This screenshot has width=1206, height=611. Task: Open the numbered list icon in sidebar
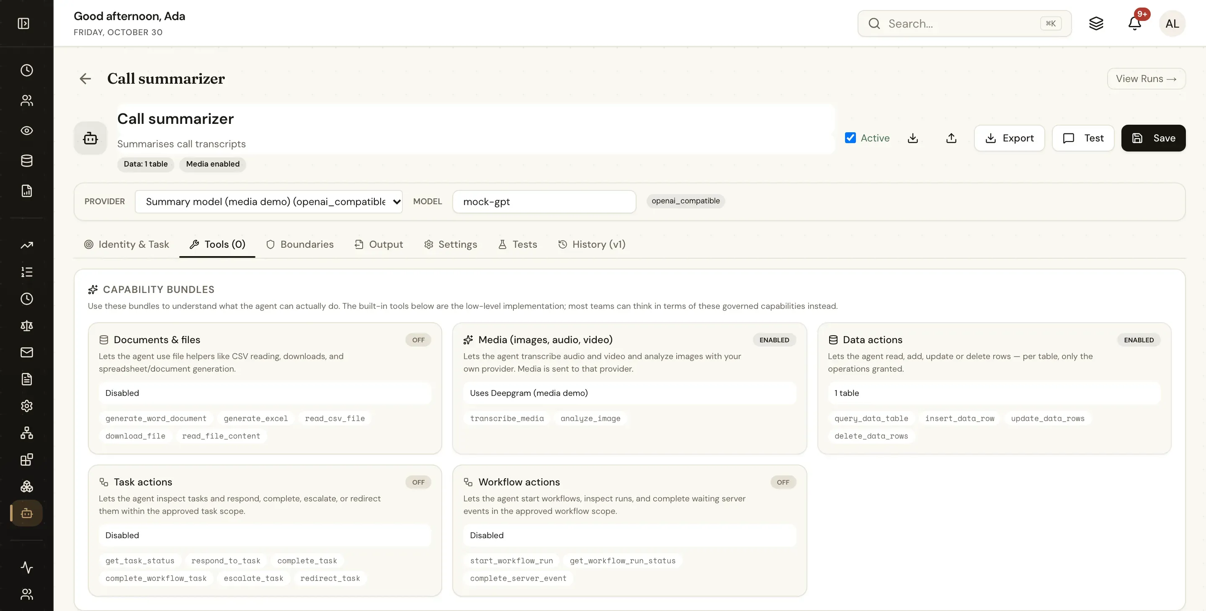tap(27, 272)
